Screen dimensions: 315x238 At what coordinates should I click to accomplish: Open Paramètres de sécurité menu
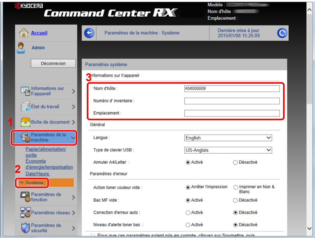tap(46, 228)
